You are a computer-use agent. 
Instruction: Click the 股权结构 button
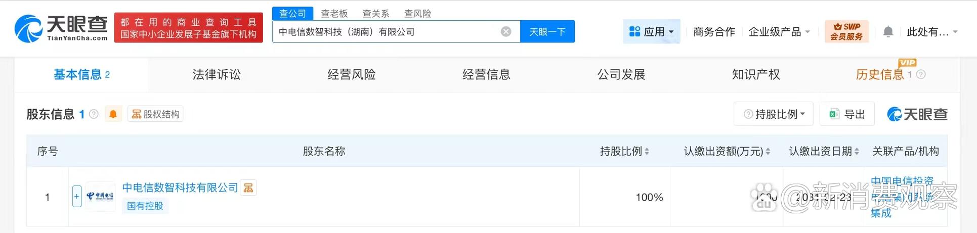click(x=155, y=114)
